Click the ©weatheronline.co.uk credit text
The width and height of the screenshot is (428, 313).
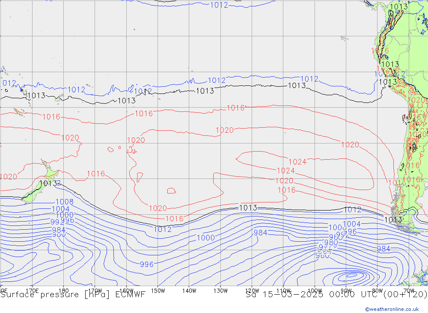(392, 309)
